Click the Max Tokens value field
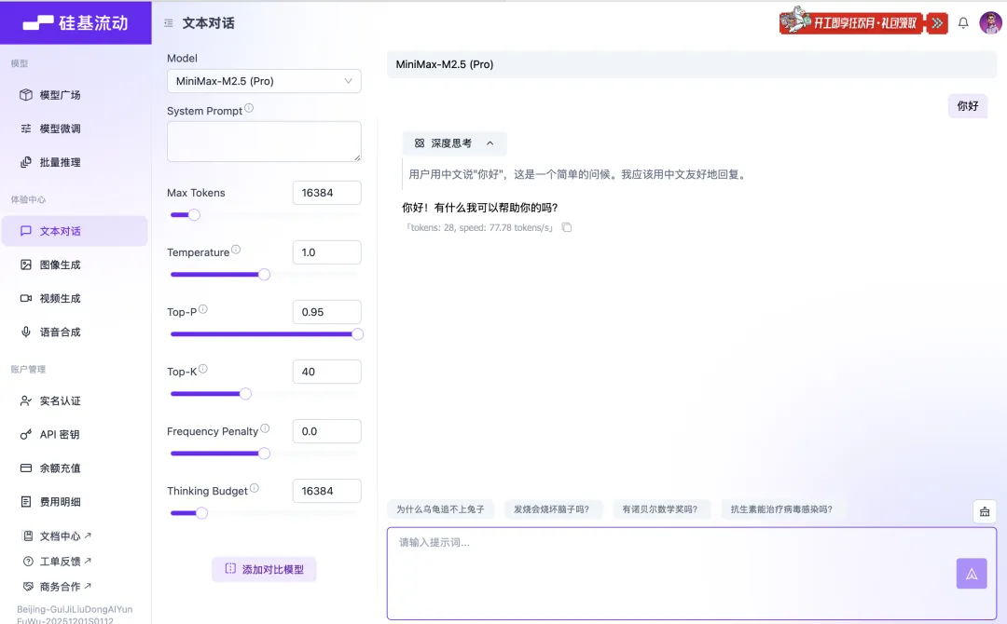The height and width of the screenshot is (624, 1007). point(327,193)
